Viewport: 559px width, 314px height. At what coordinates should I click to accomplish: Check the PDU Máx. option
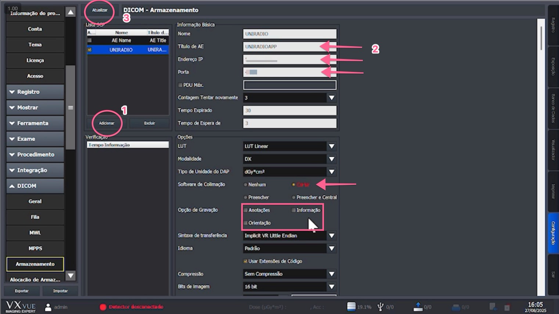coord(180,85)
